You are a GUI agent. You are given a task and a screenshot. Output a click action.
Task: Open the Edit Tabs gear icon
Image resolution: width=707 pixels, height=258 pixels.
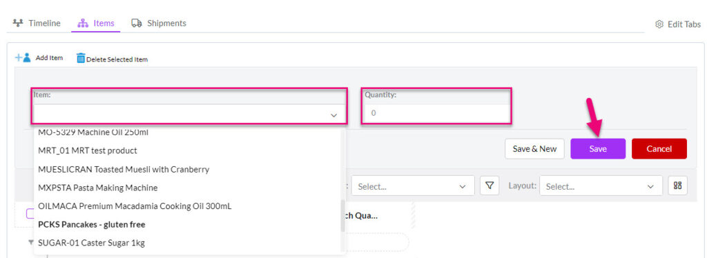659,24
